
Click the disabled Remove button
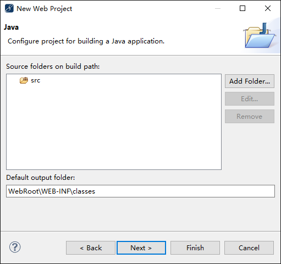point(250,117)
